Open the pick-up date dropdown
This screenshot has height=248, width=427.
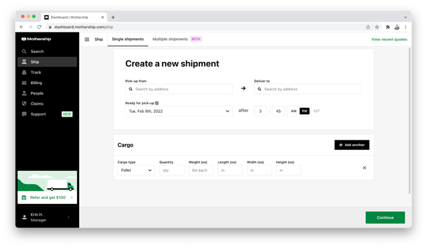pyautogui.click(x=179, y=111)
